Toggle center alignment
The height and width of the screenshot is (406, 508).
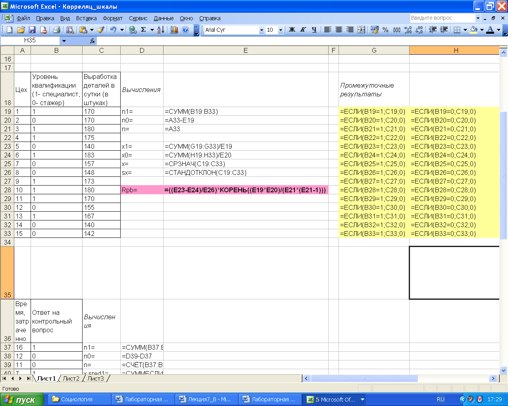[339, 30]
